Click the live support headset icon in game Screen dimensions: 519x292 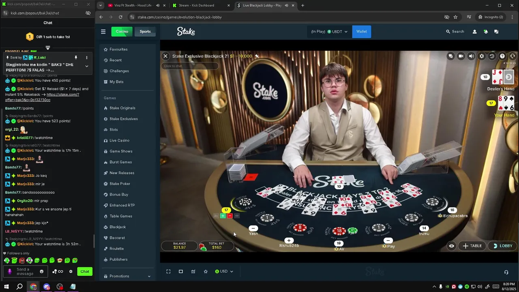(513, 56)
